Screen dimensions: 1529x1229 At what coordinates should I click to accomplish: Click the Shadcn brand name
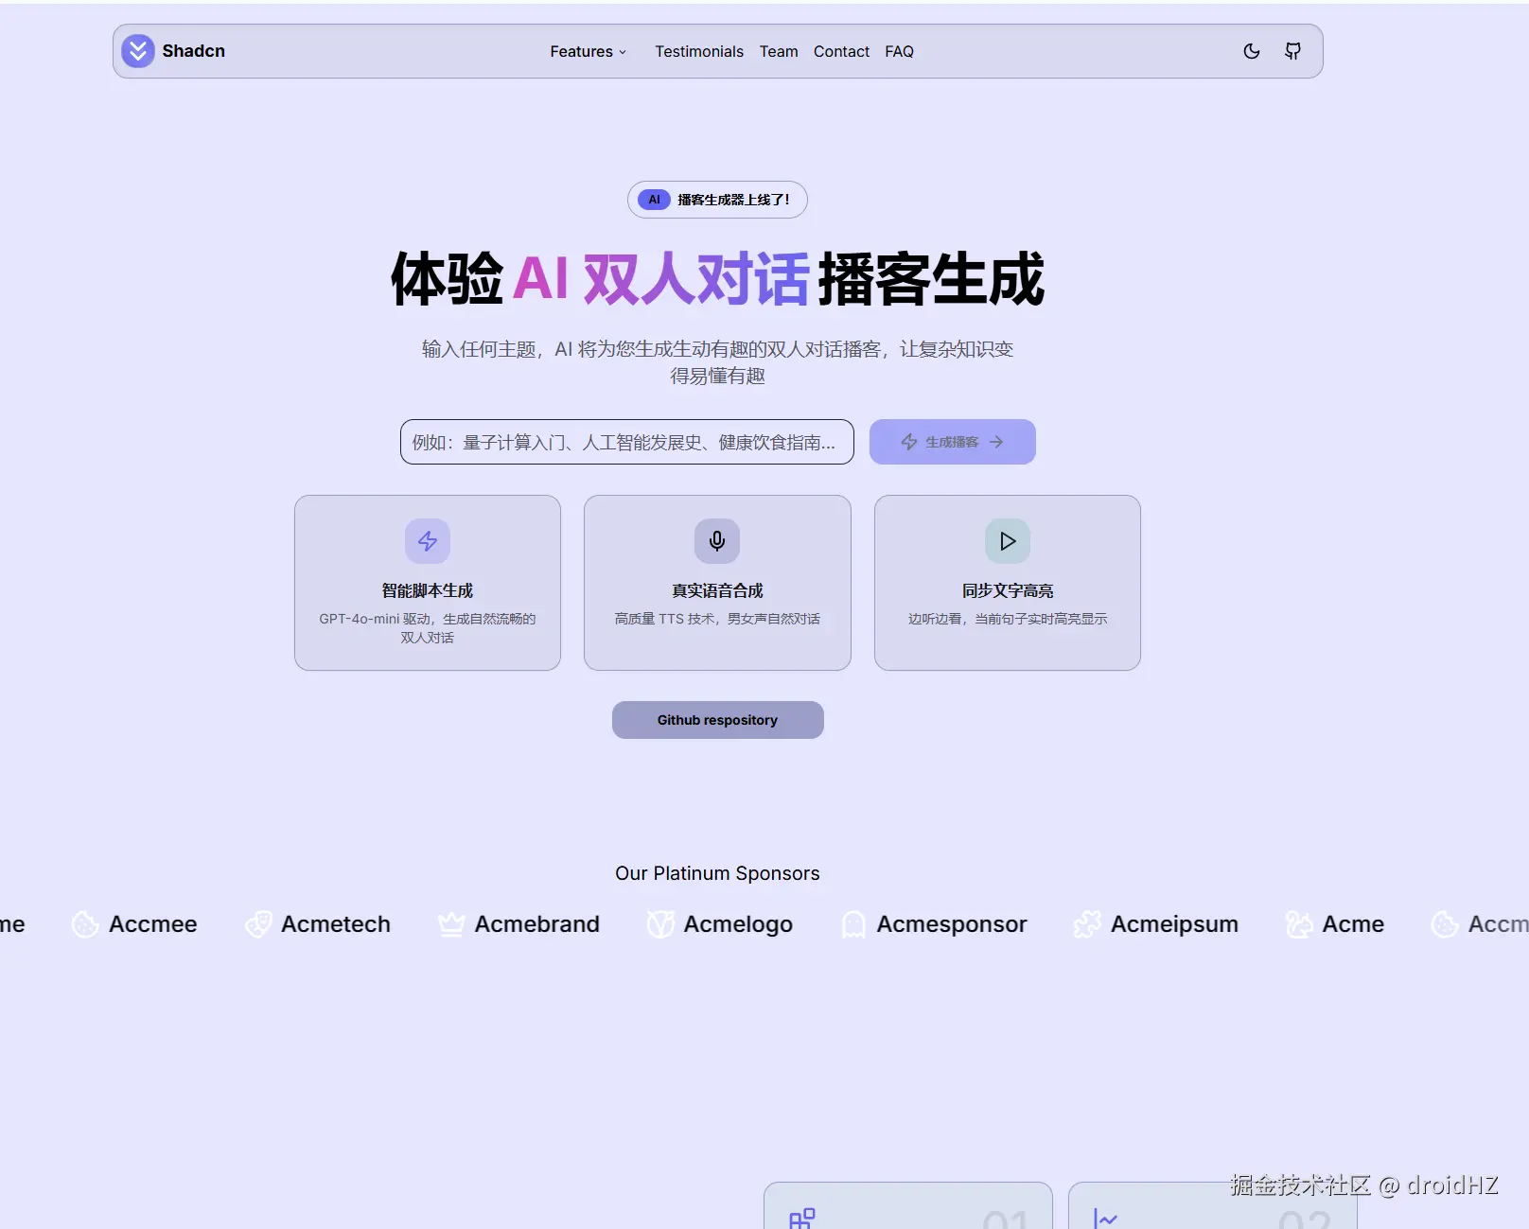pos(193,51)
